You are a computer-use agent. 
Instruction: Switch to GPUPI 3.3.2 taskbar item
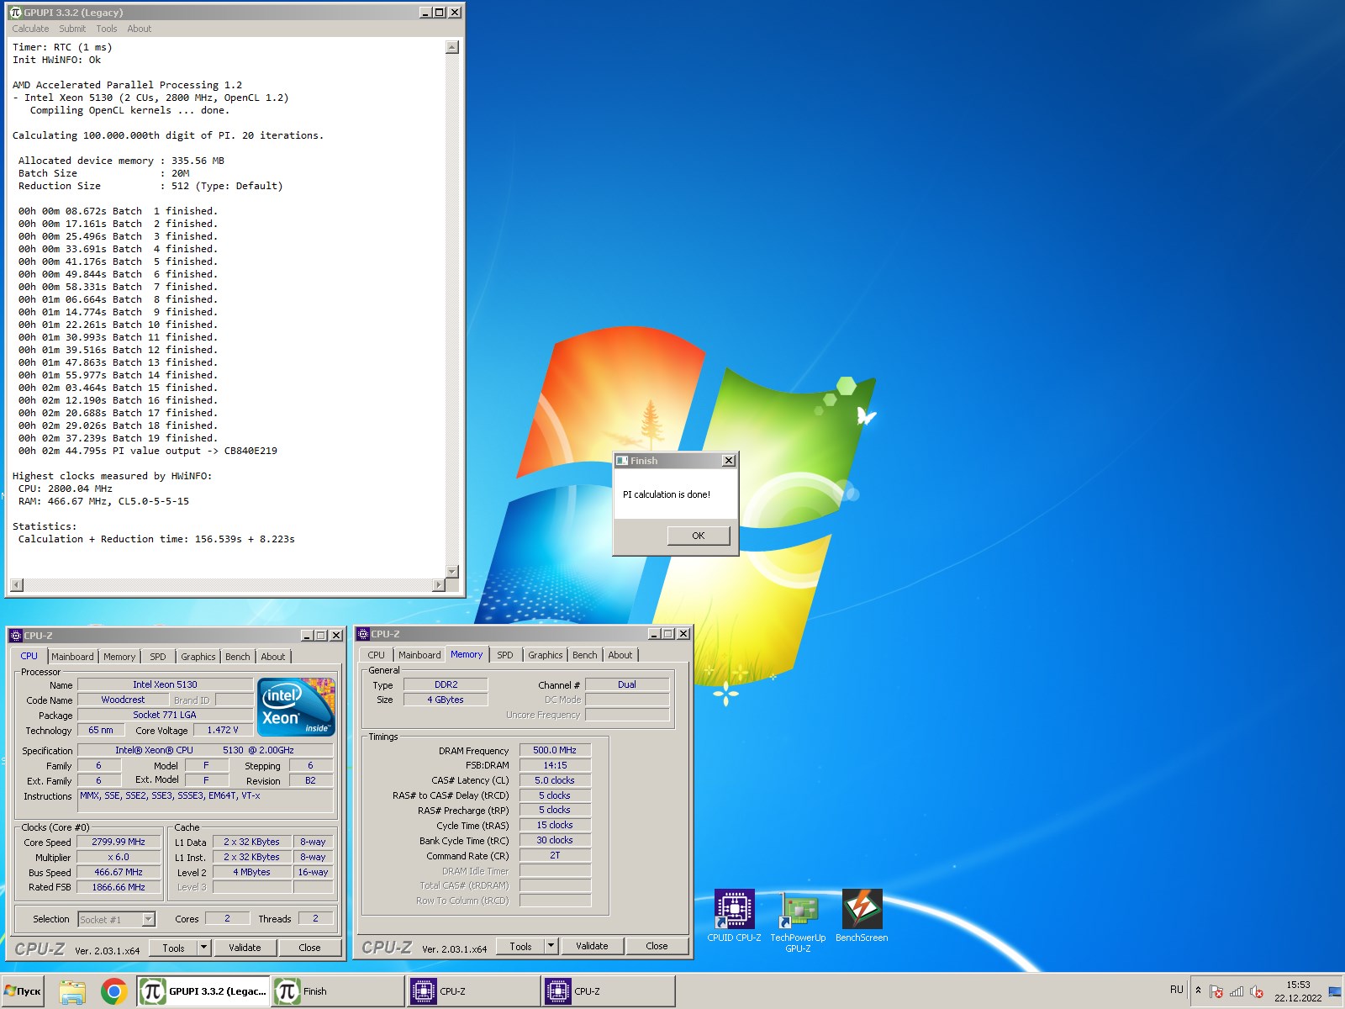203,991
